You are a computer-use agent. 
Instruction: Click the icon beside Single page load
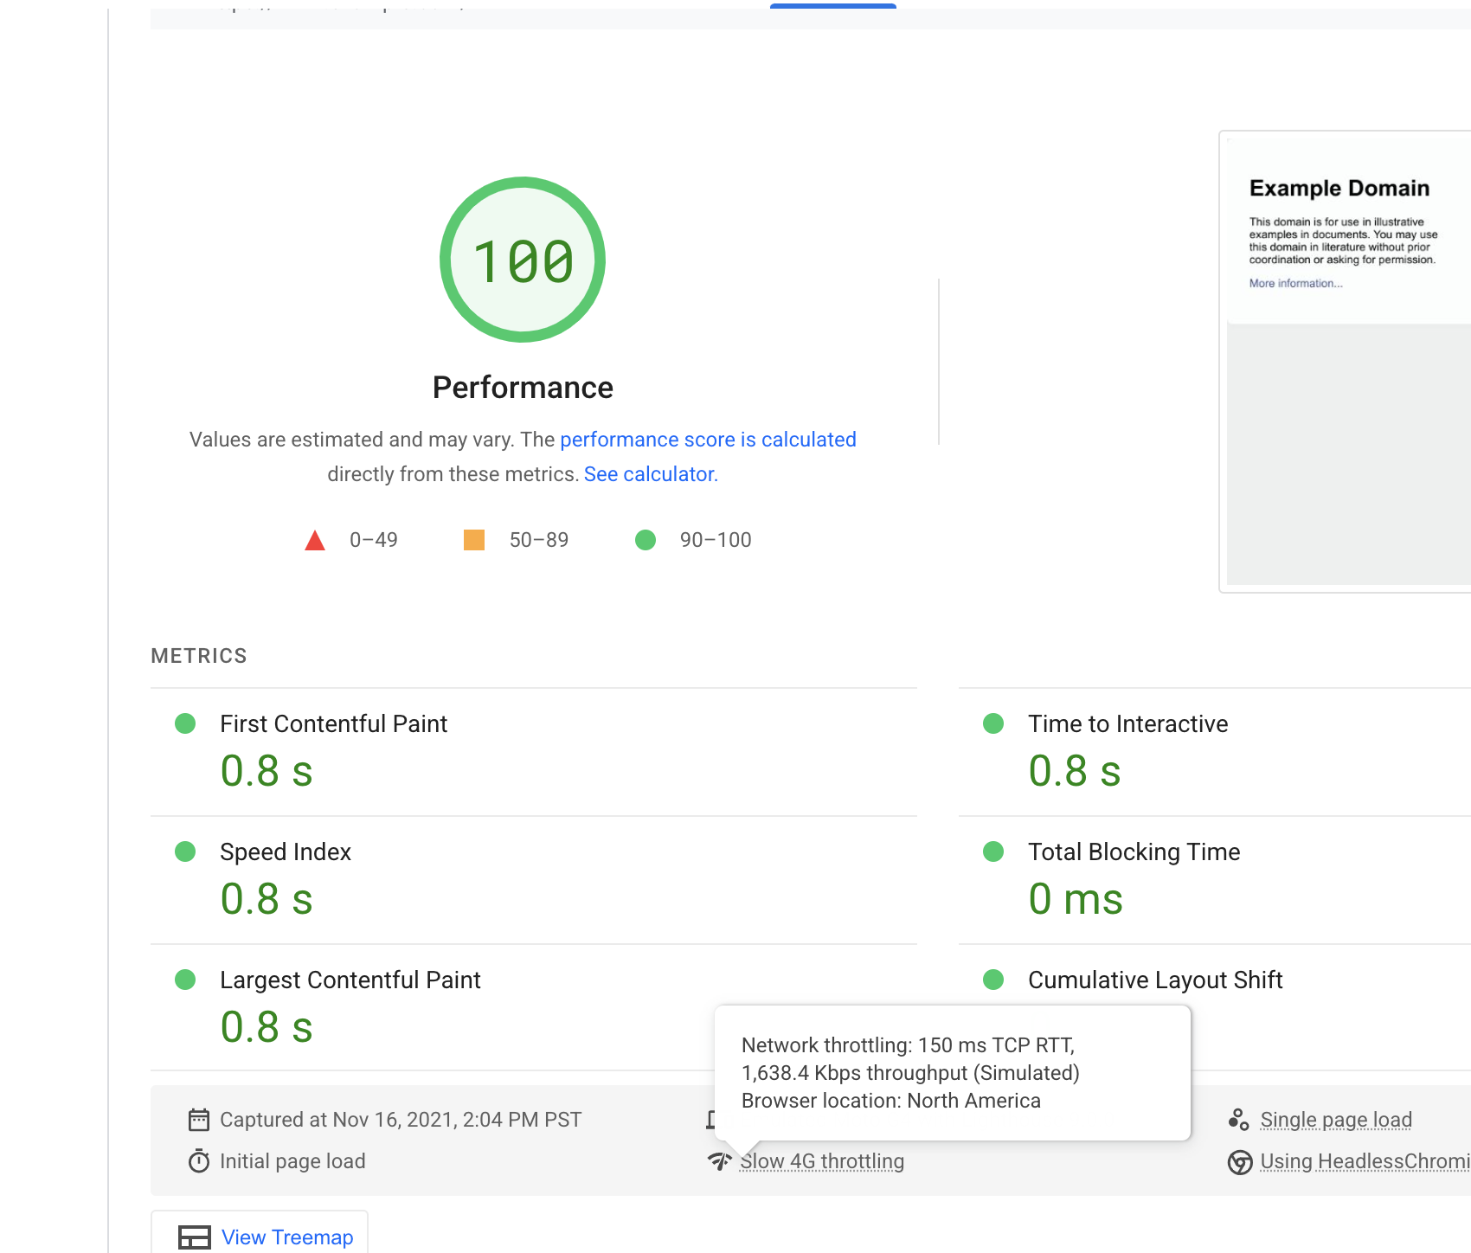1239,1119
